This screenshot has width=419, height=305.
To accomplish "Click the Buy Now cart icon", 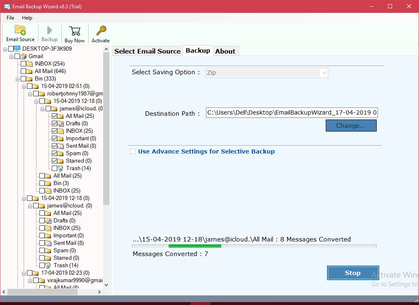I will (x=75, y=31).
